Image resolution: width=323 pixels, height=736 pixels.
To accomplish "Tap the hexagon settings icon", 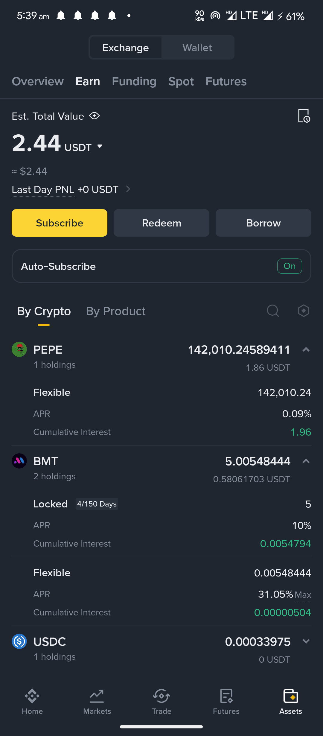I will click(x=304, y=311).
